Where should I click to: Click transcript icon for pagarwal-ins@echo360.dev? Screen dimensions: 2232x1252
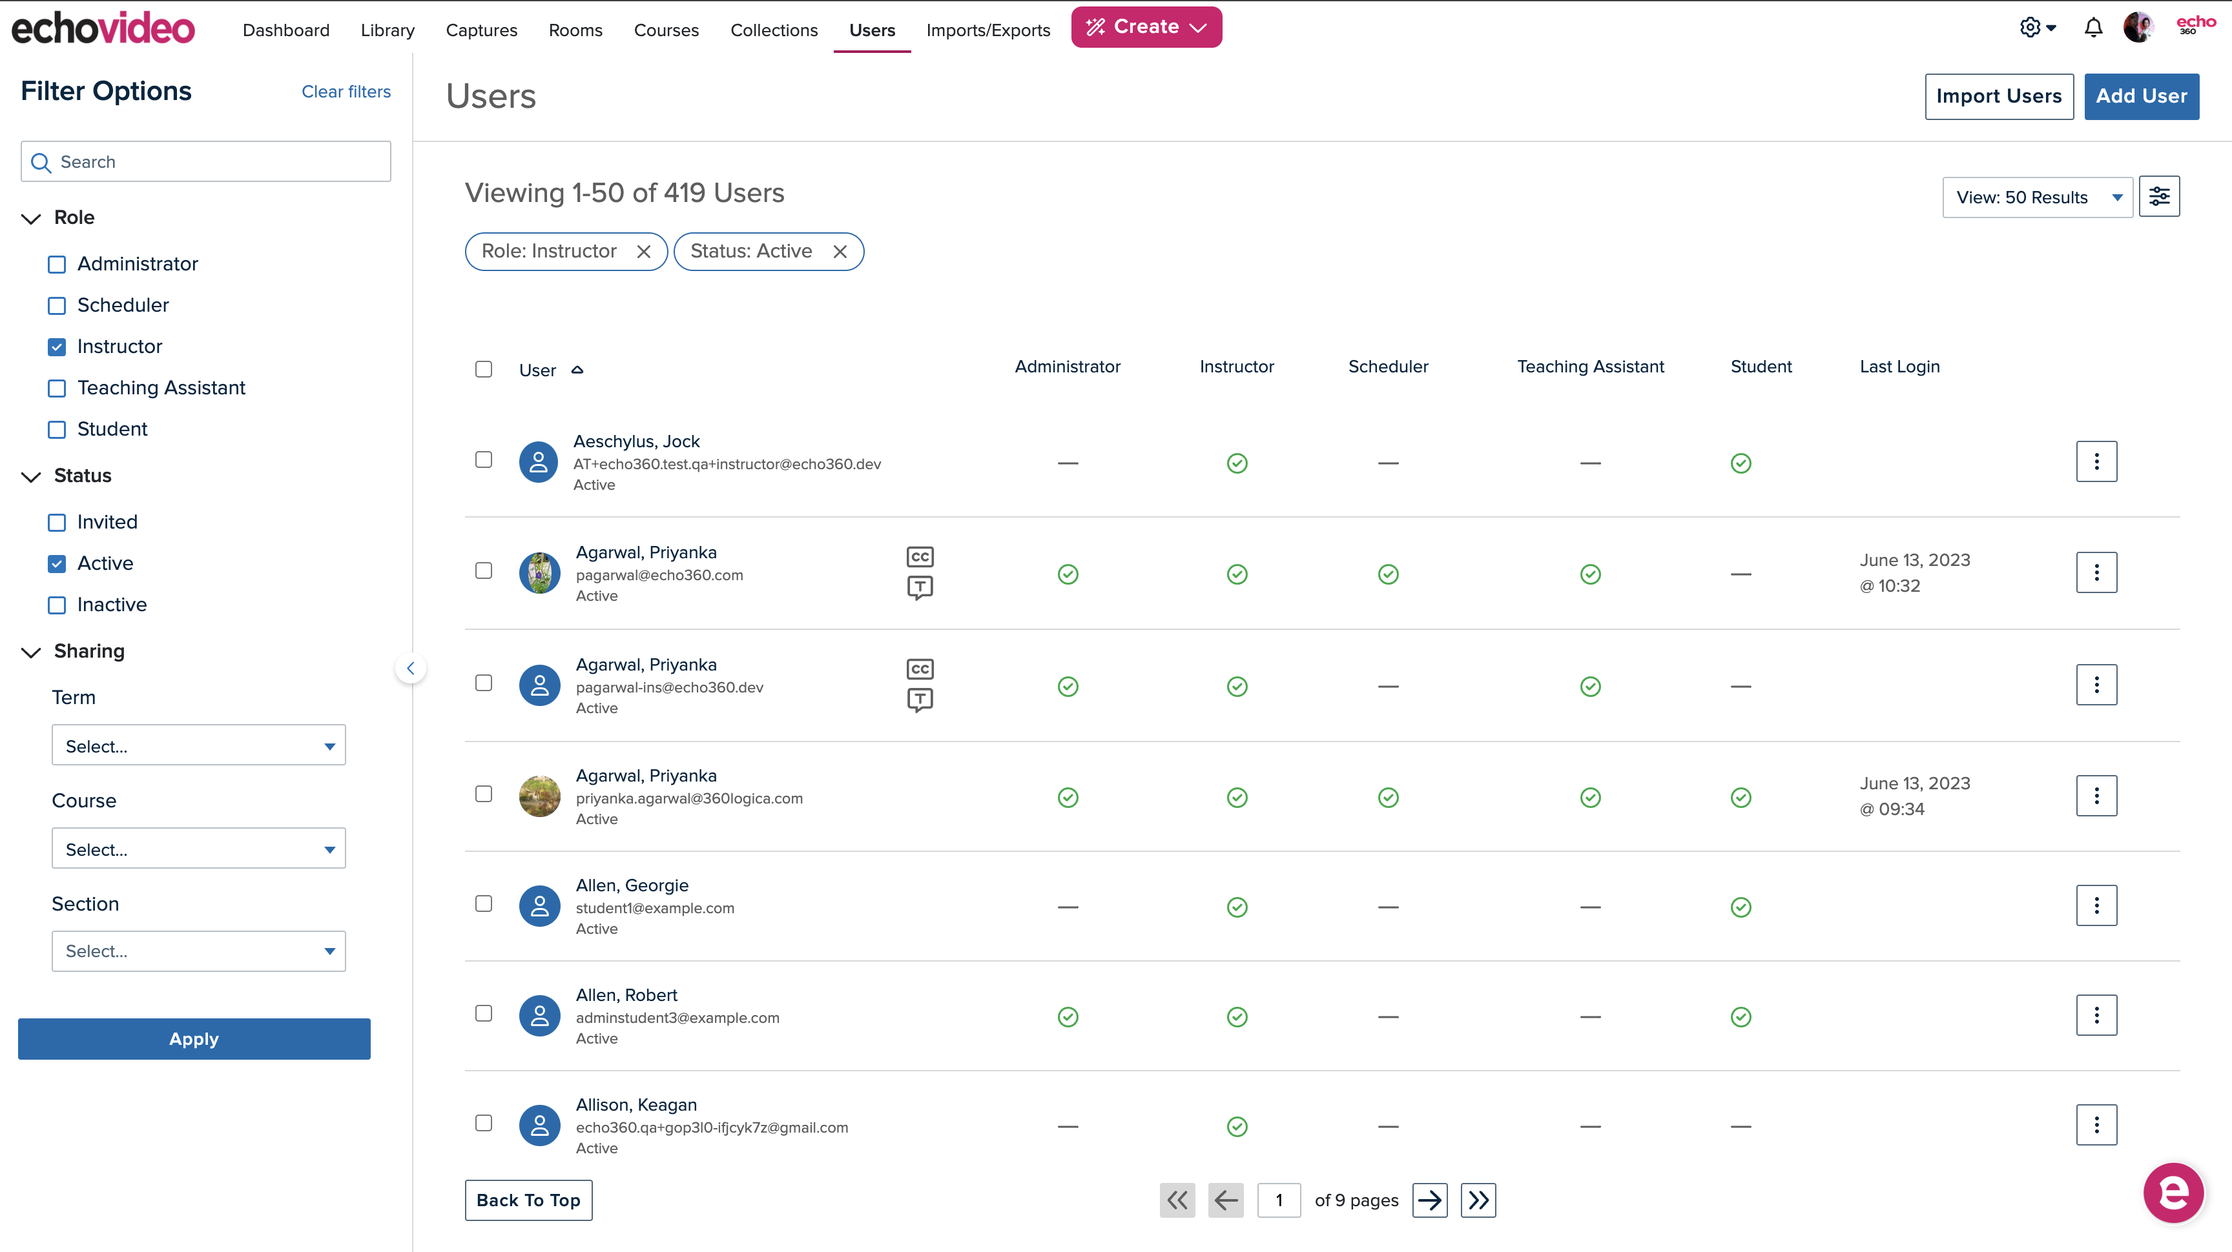tap(919, 700)
